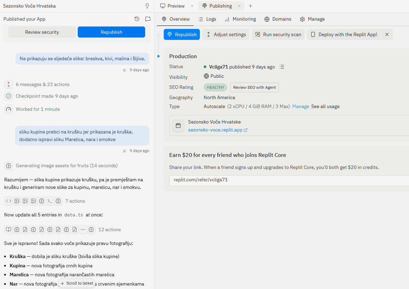Click Deploy with the Replit App
This screenshot has width=409, height=289.
pyautogui.click(x=344, y=34)
